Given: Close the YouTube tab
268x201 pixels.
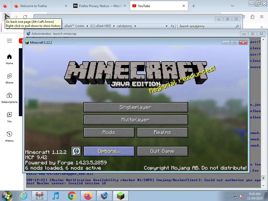Looking at the screenshot, I should 184,6.
